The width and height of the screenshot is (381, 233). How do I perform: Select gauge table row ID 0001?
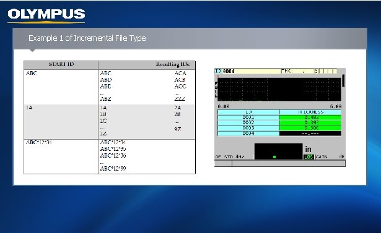pyautogui.click(x=248, y=117)
